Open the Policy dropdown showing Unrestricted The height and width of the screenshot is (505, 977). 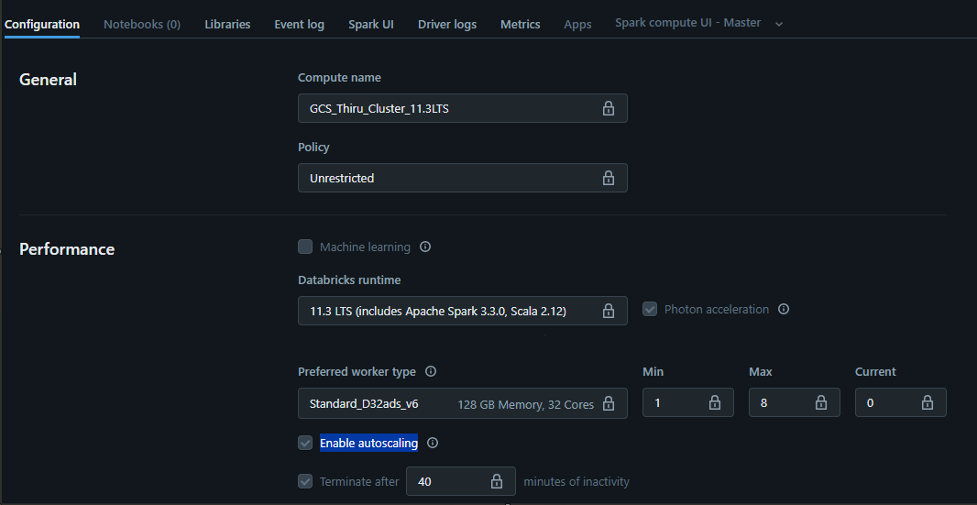(462, 179)
